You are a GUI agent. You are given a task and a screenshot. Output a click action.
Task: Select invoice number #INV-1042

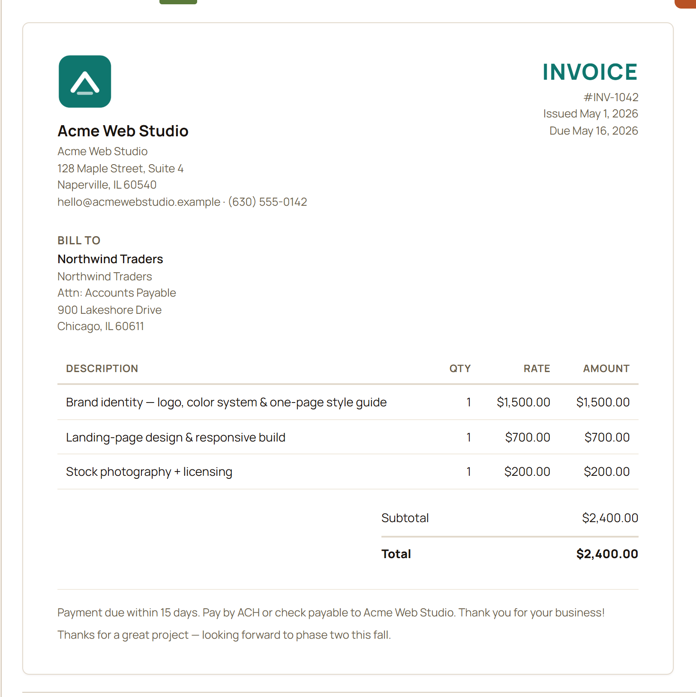611,97
